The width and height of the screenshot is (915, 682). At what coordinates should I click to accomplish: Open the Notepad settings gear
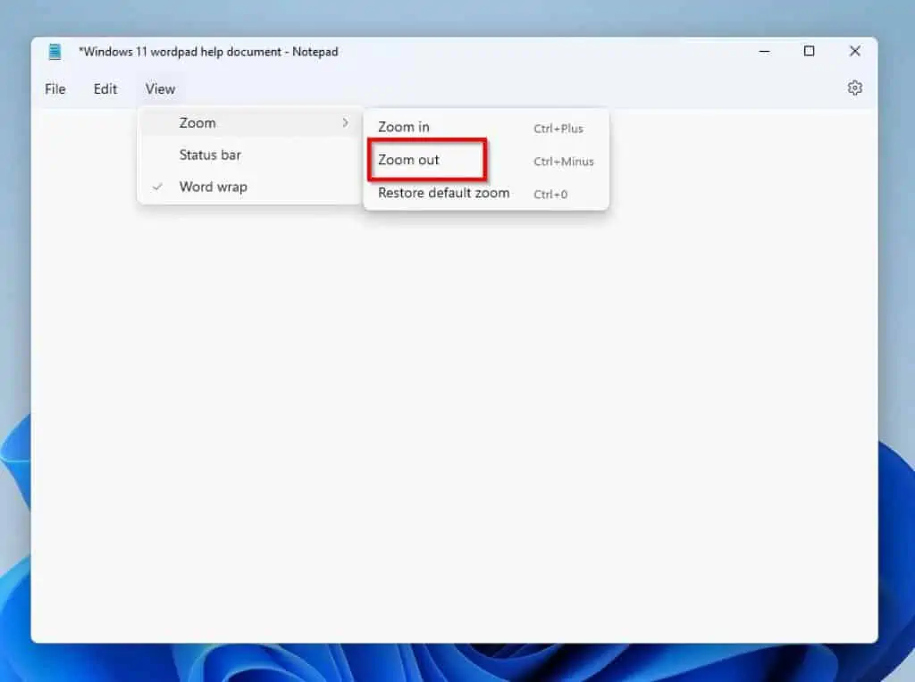854,88
